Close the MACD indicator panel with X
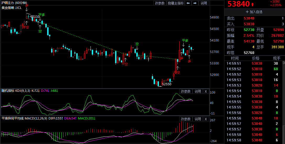This screenshot has height=144, width=285. coord(206,119)
